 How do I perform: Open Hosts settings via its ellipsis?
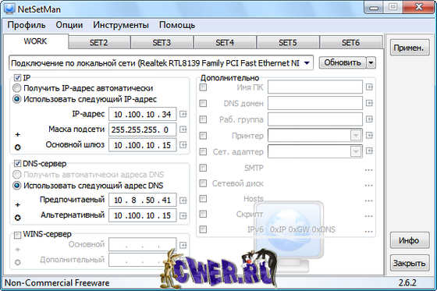pyautogui.click(x=368, y=201)
